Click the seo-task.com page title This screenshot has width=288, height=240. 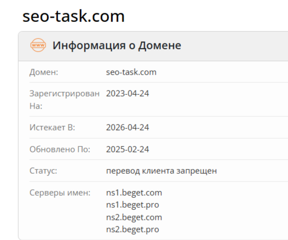coord(73,16)
